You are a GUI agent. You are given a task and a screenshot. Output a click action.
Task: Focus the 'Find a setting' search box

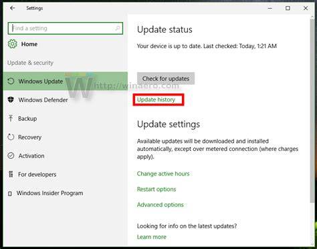(66, 28)
